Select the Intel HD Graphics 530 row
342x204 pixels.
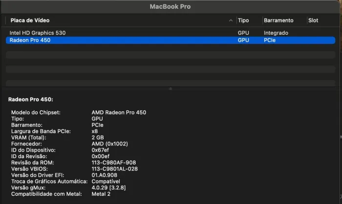click(171, 33)
